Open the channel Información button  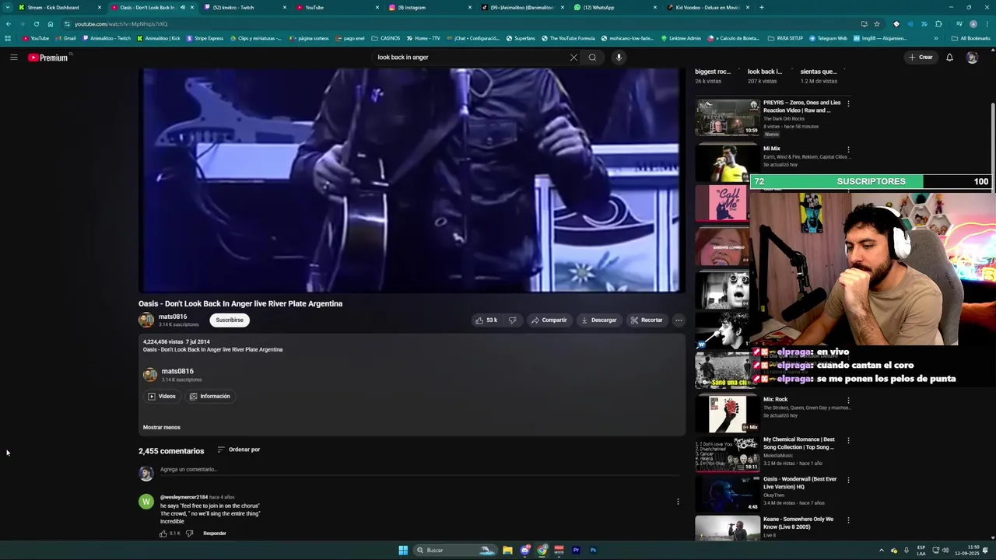(x=210, y=397)
